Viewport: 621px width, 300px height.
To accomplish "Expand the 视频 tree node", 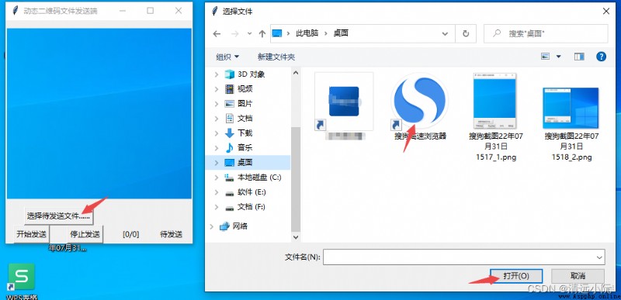I will pos(217,89).
